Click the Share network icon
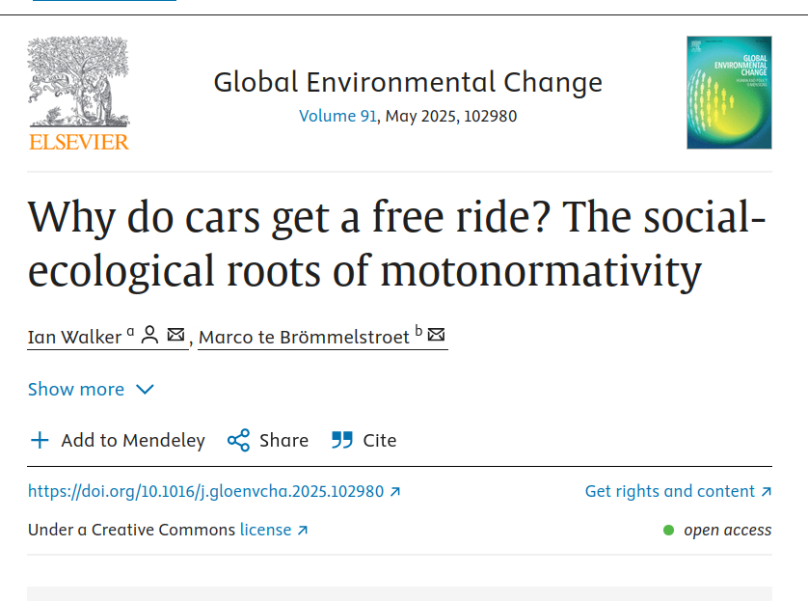Screen dimensions: 808x601 [238, 441]
